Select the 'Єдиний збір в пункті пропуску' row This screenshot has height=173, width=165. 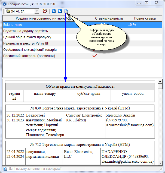tap(82, 37)
